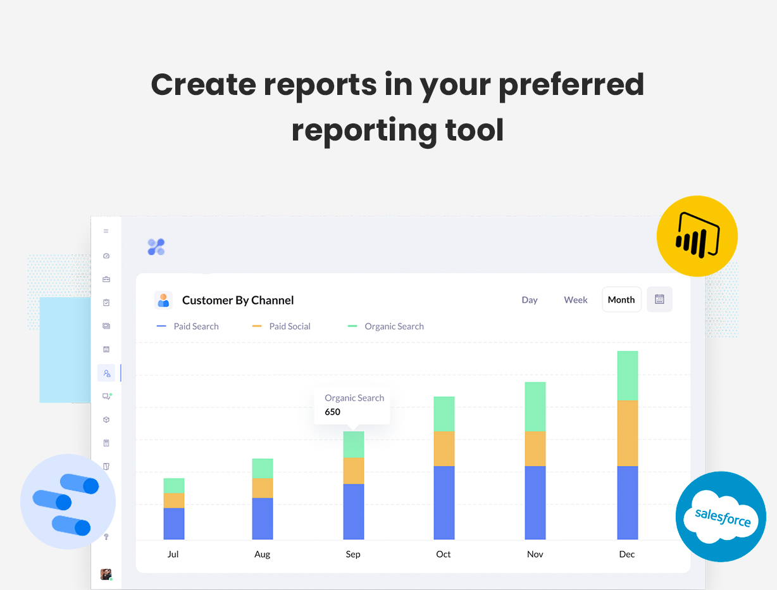This screenshot has height=590, width=777.
Task: Open the chat icon with green dot
Action: click(107, 396)
